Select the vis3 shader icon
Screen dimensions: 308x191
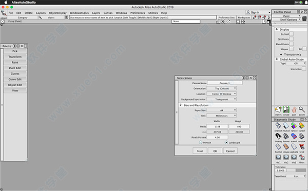coord(294,158)
